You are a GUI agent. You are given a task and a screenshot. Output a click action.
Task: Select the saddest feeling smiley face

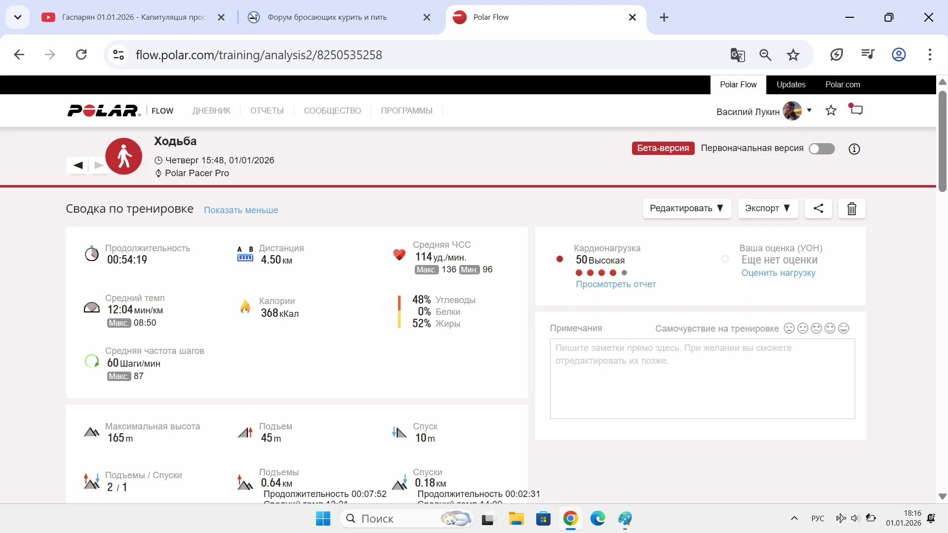click(789, 328)
